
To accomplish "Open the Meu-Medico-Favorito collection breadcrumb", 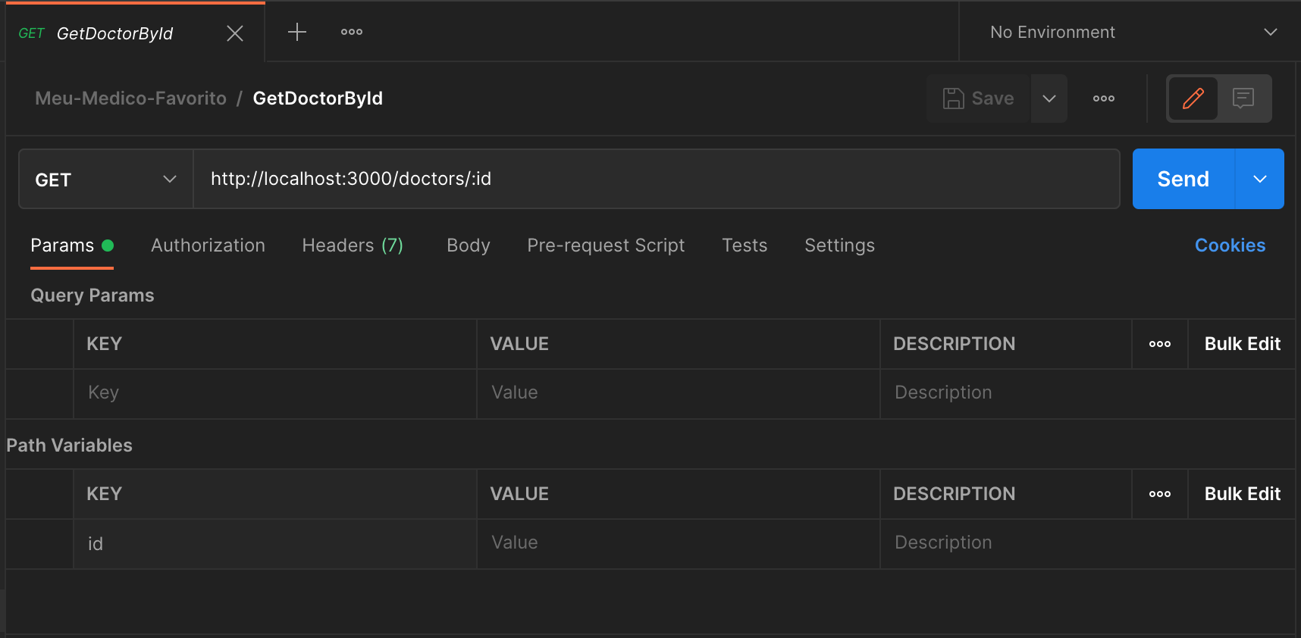I will pos(130,99).
